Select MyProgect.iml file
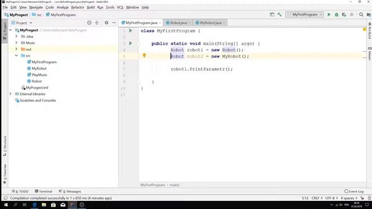The image size is (372, 209). pyautogui.click(x=35, y=88)
